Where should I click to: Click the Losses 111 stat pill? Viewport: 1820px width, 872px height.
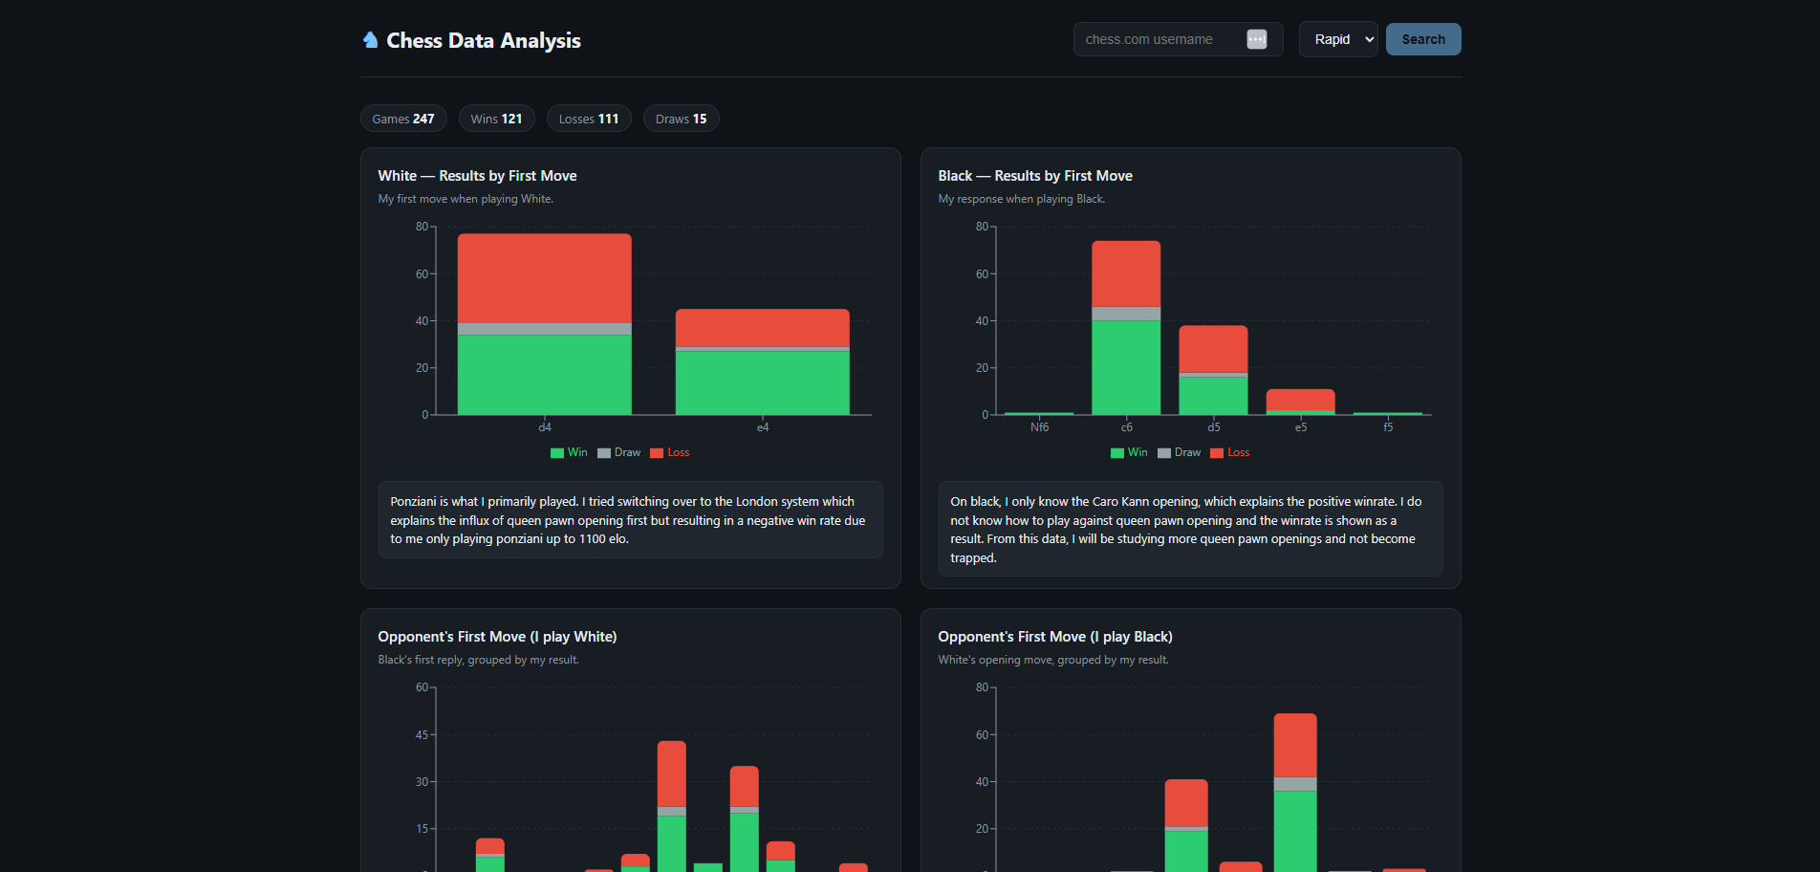(x=588, y=119)
